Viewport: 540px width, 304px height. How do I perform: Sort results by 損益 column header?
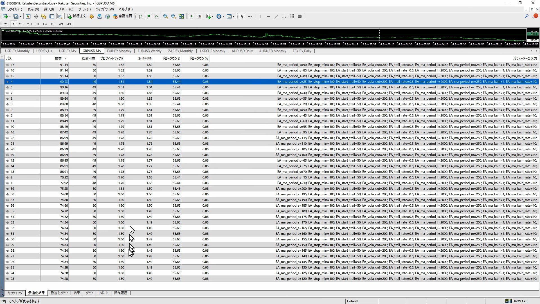tap(58, 59)
